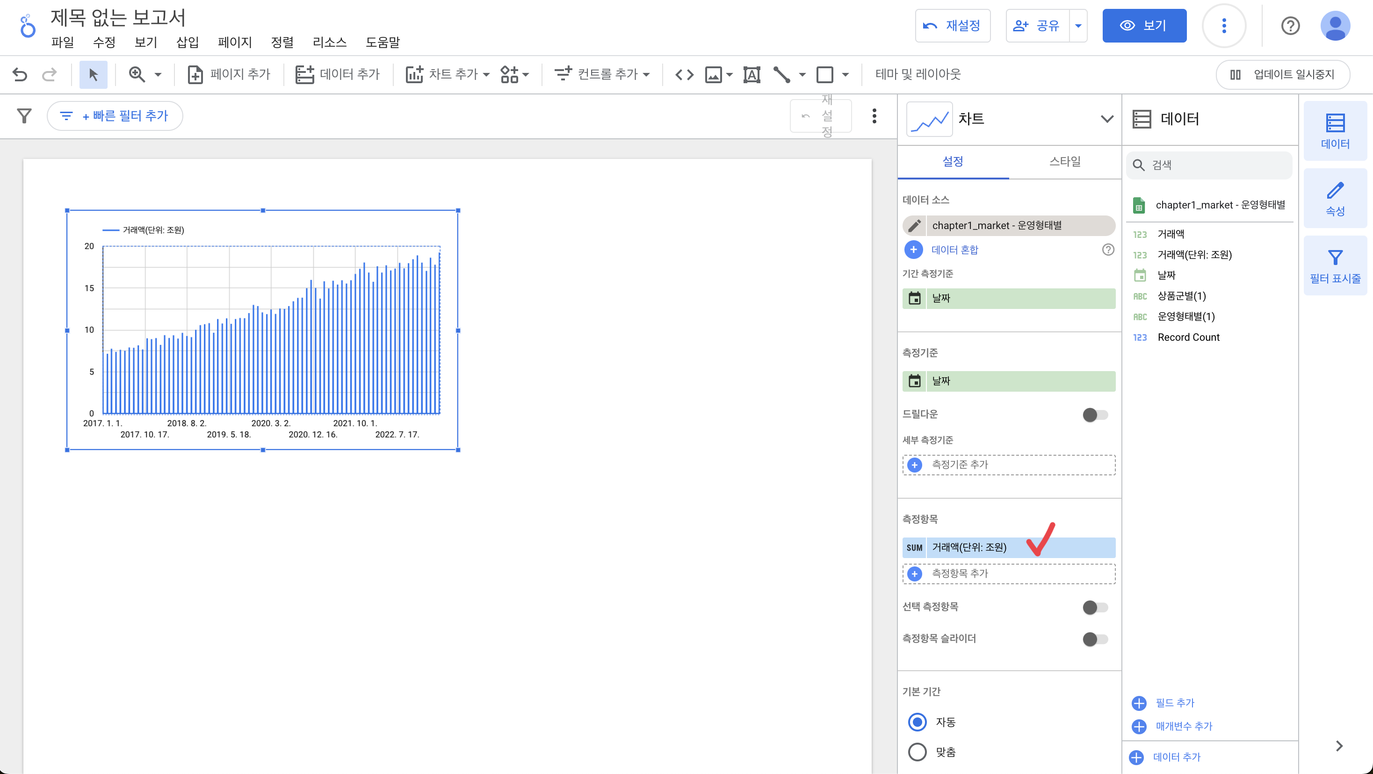Click the filter funnel icon
The width and height of the screenshot is (1373, 774).
point(24,115)
